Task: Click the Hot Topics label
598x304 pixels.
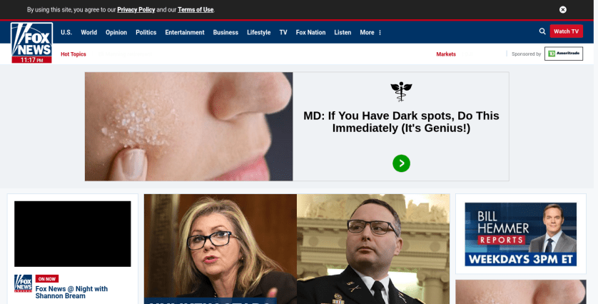Action: pyautogui.click(x=74, y=54)
